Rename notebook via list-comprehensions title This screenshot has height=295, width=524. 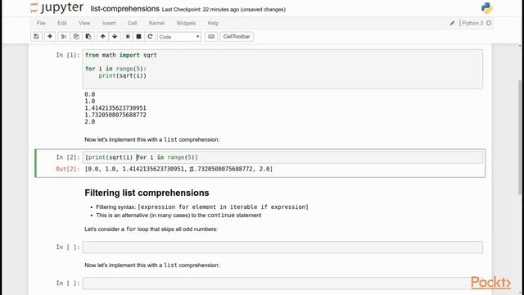(x=125, y=9)
